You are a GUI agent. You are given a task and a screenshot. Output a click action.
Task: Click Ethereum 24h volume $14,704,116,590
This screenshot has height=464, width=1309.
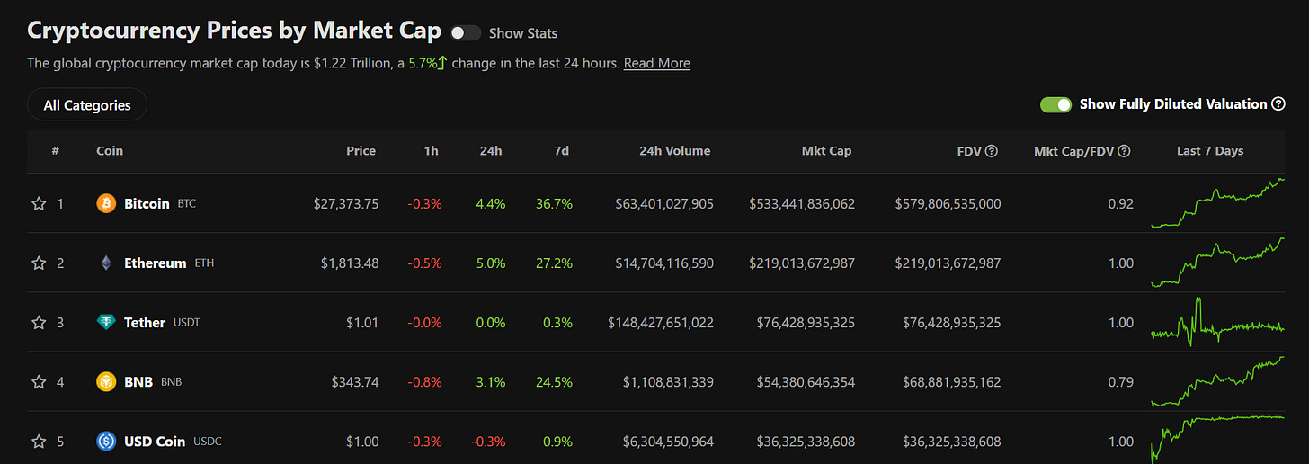[664, 263]
